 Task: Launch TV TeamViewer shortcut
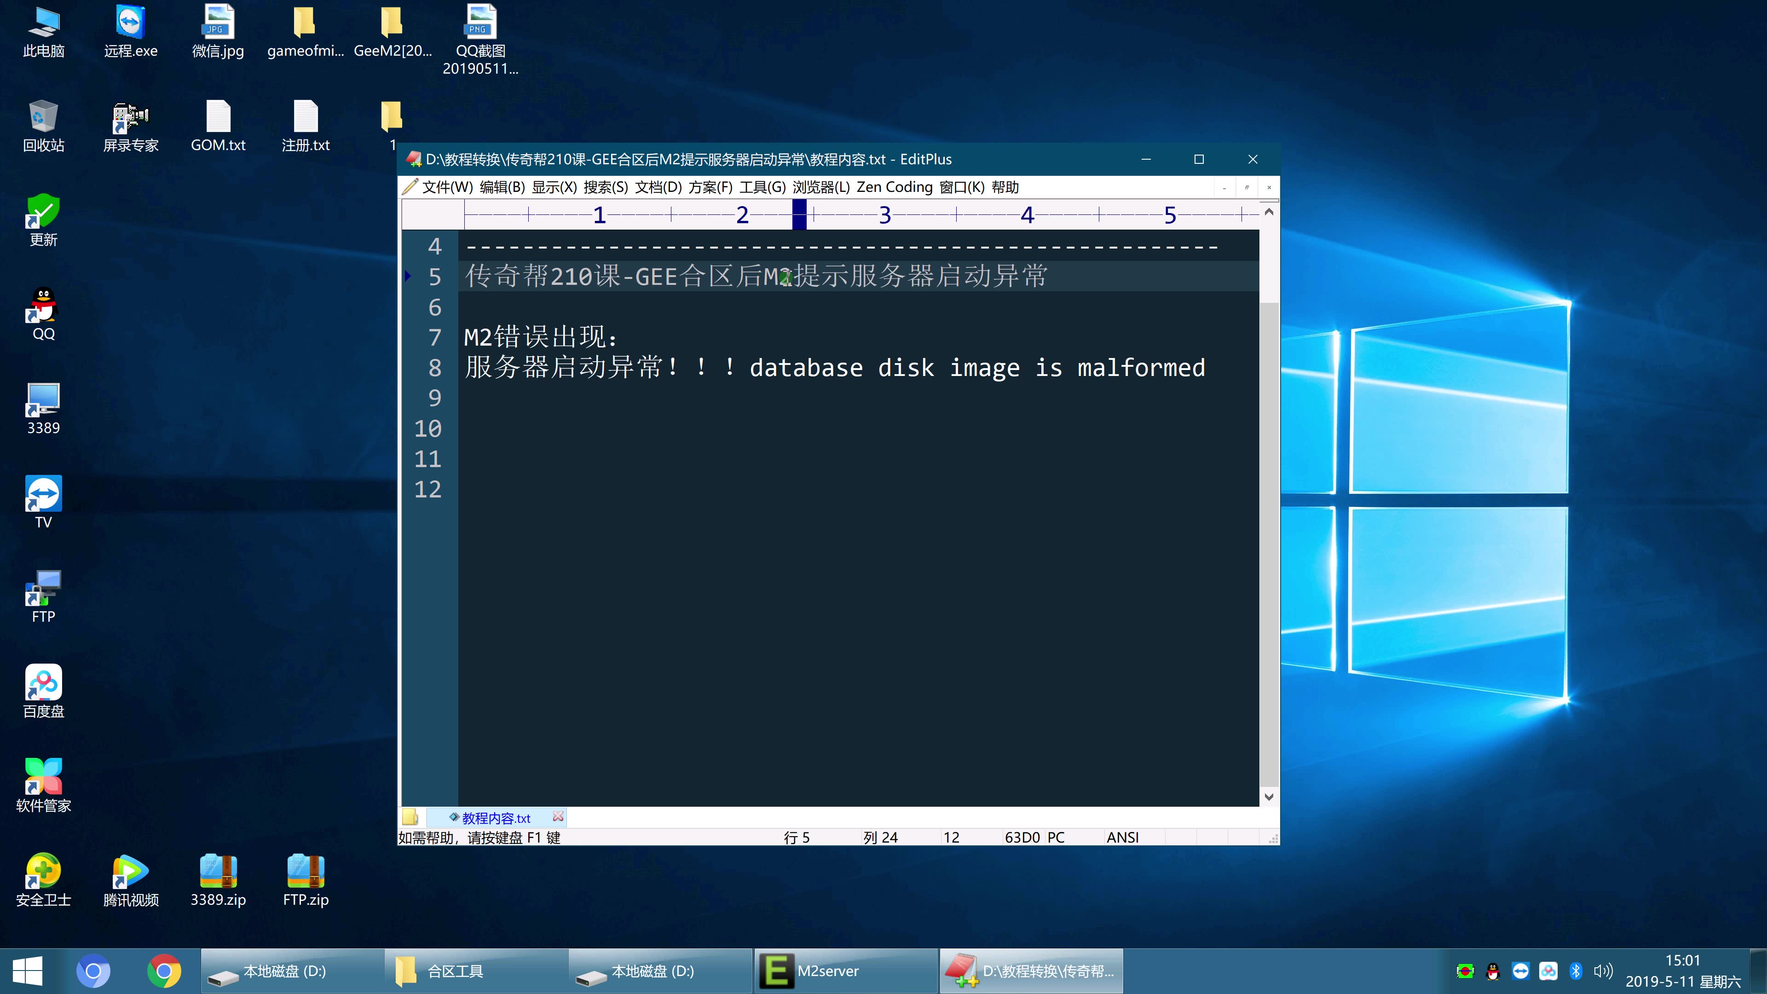click(43, 503)
